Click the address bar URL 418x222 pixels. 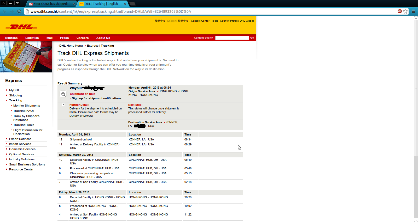[x=111, y=11]
